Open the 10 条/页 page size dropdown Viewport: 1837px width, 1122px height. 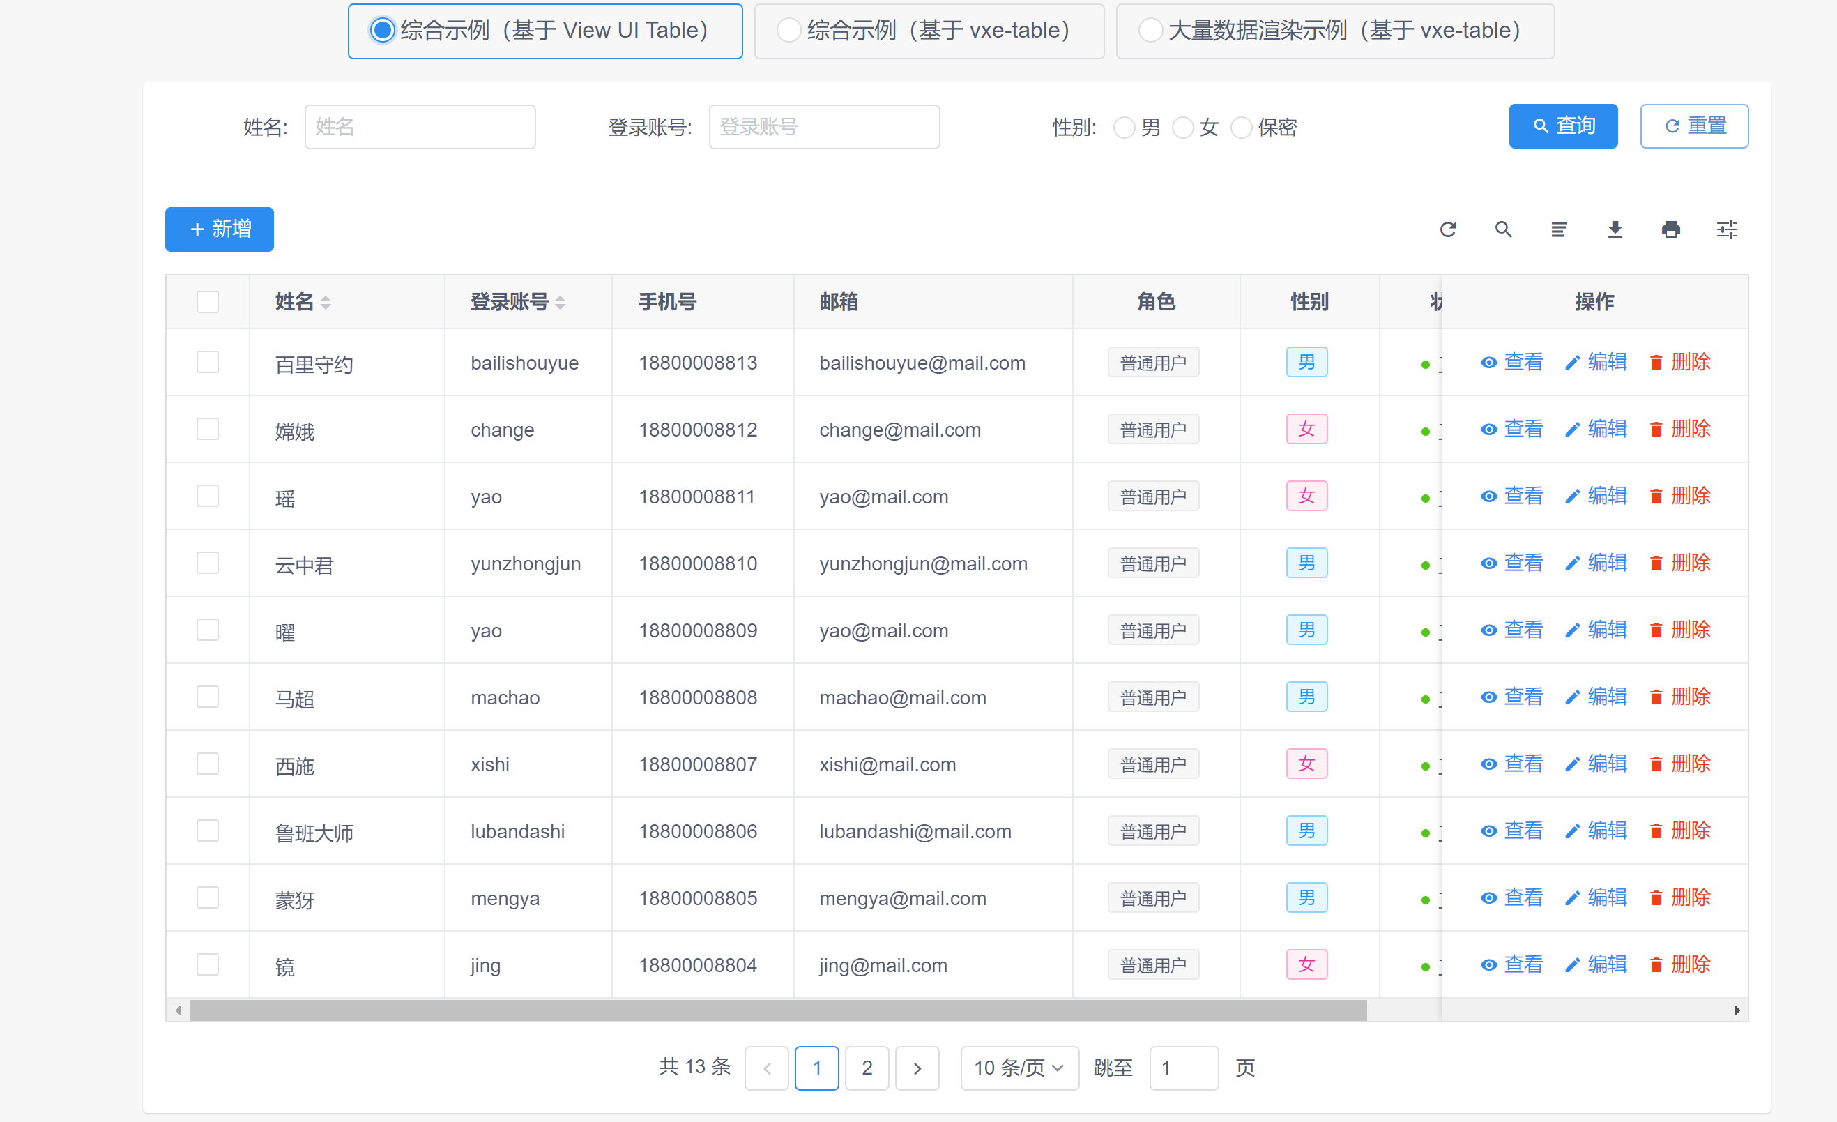1019,1068
